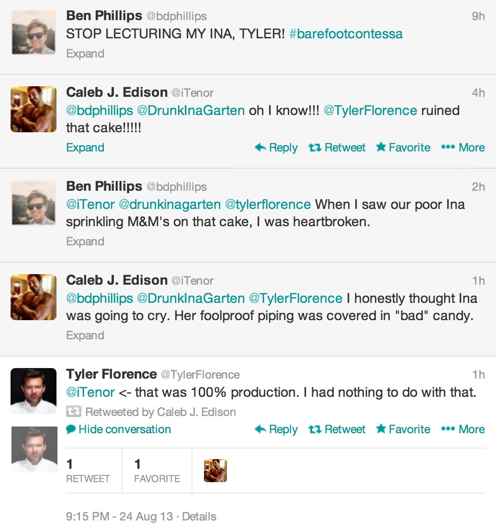
Task: Favorite Caleb's 'ruined that cake' tweet
Action: 403,148
